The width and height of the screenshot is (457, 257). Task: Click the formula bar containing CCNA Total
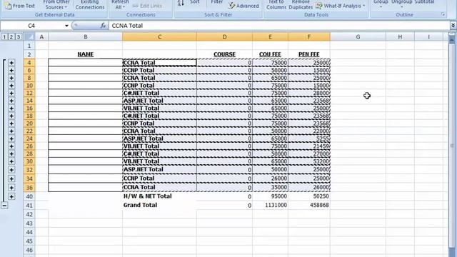(278, 26)
